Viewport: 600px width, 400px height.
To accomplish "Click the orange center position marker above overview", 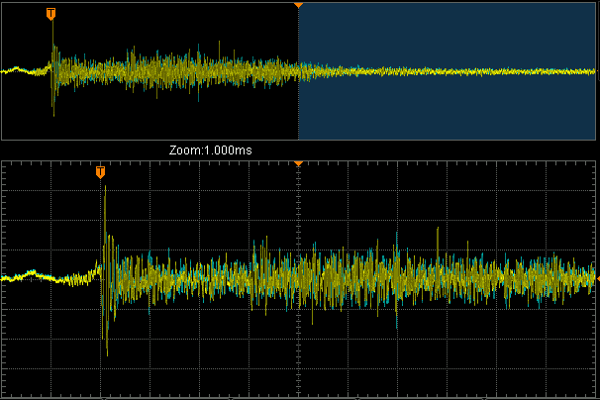I will (x=298, y=5).
